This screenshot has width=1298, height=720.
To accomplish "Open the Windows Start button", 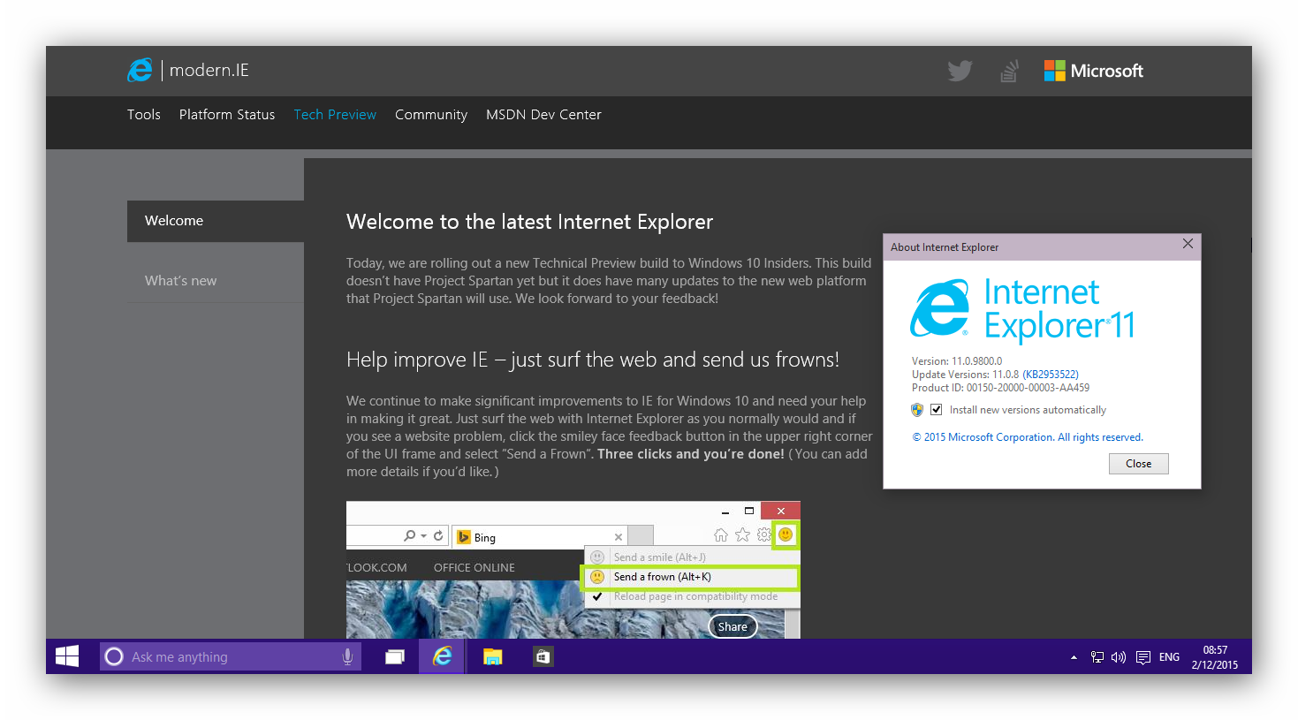I will (67, 656).
